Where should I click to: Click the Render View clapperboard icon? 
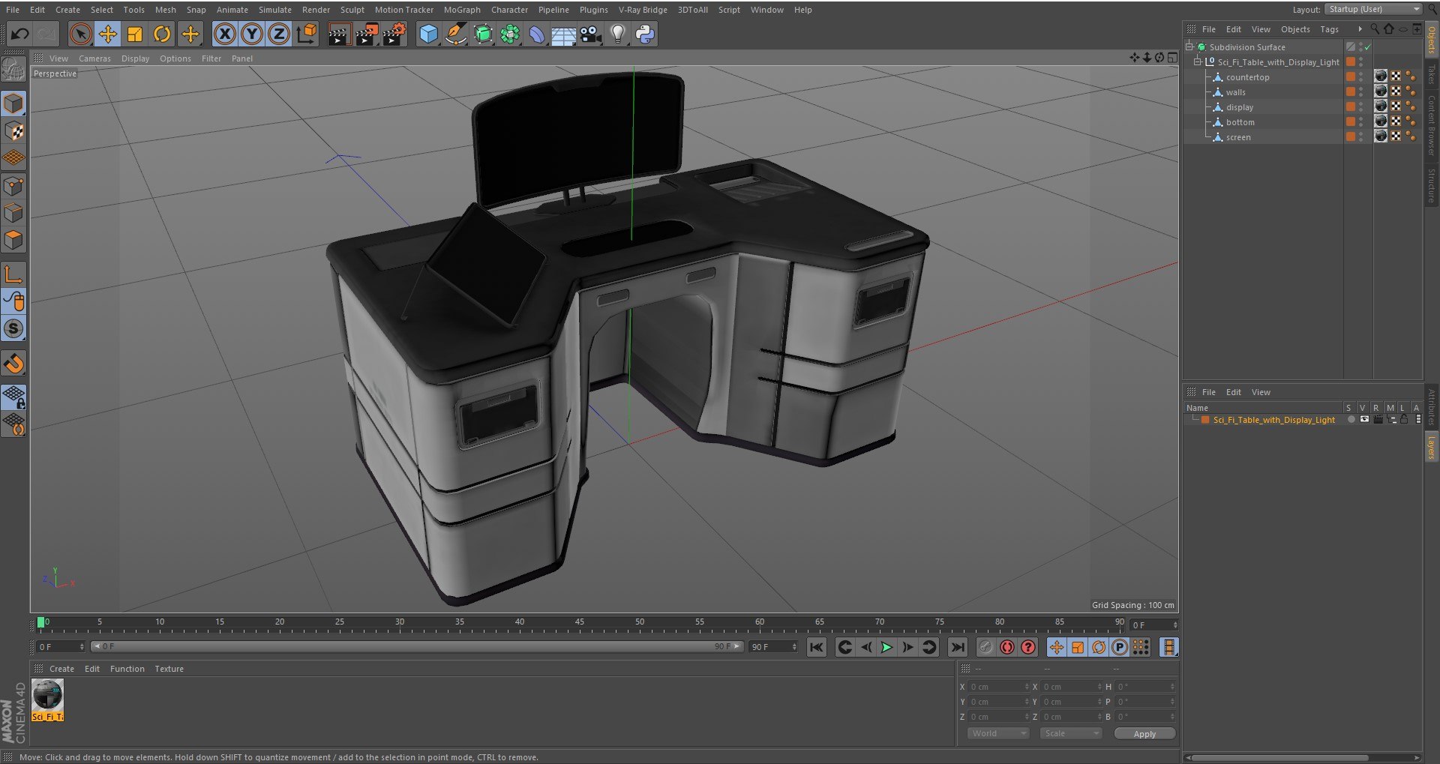click(338, 34)
